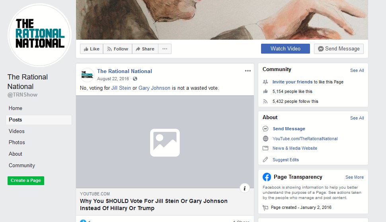Click the pencil Suggest Edits icon
The height and width of the screenshot is (222, 386).
tap(265, 160)
